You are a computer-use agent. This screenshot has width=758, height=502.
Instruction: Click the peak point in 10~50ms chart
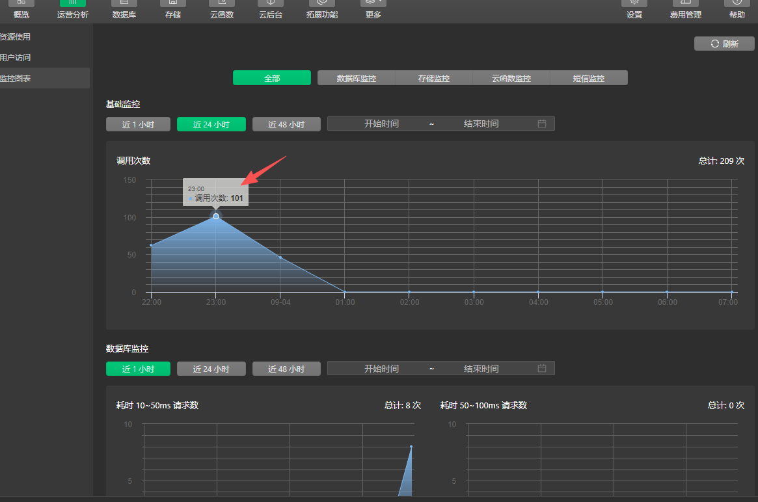click(x=411, y=447)
